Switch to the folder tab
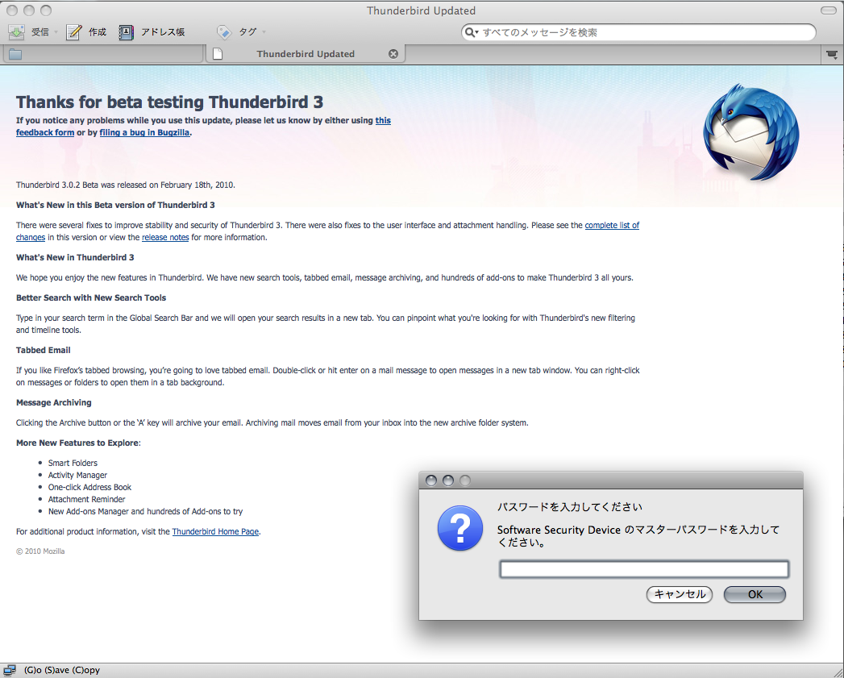The height and width of the screenshot is (678, 844). [x=103, y=54]
